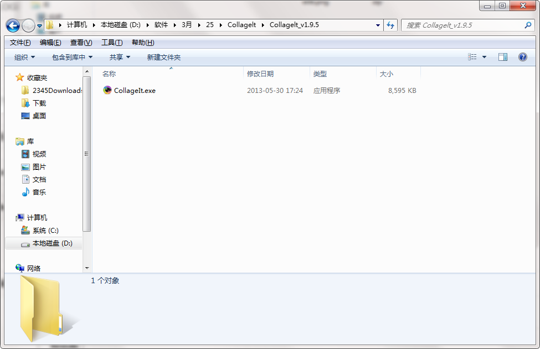The height and width of the screenshot is (349, 540).
Task: Select 文档 library
Action: click(x=39, y=180)
